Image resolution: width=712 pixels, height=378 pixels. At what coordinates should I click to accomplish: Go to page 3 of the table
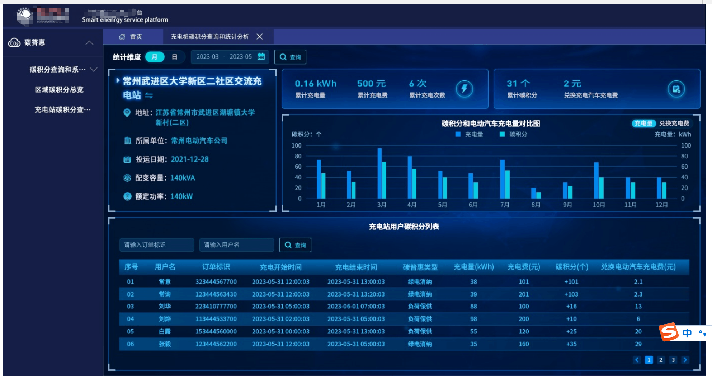[673, 360]
